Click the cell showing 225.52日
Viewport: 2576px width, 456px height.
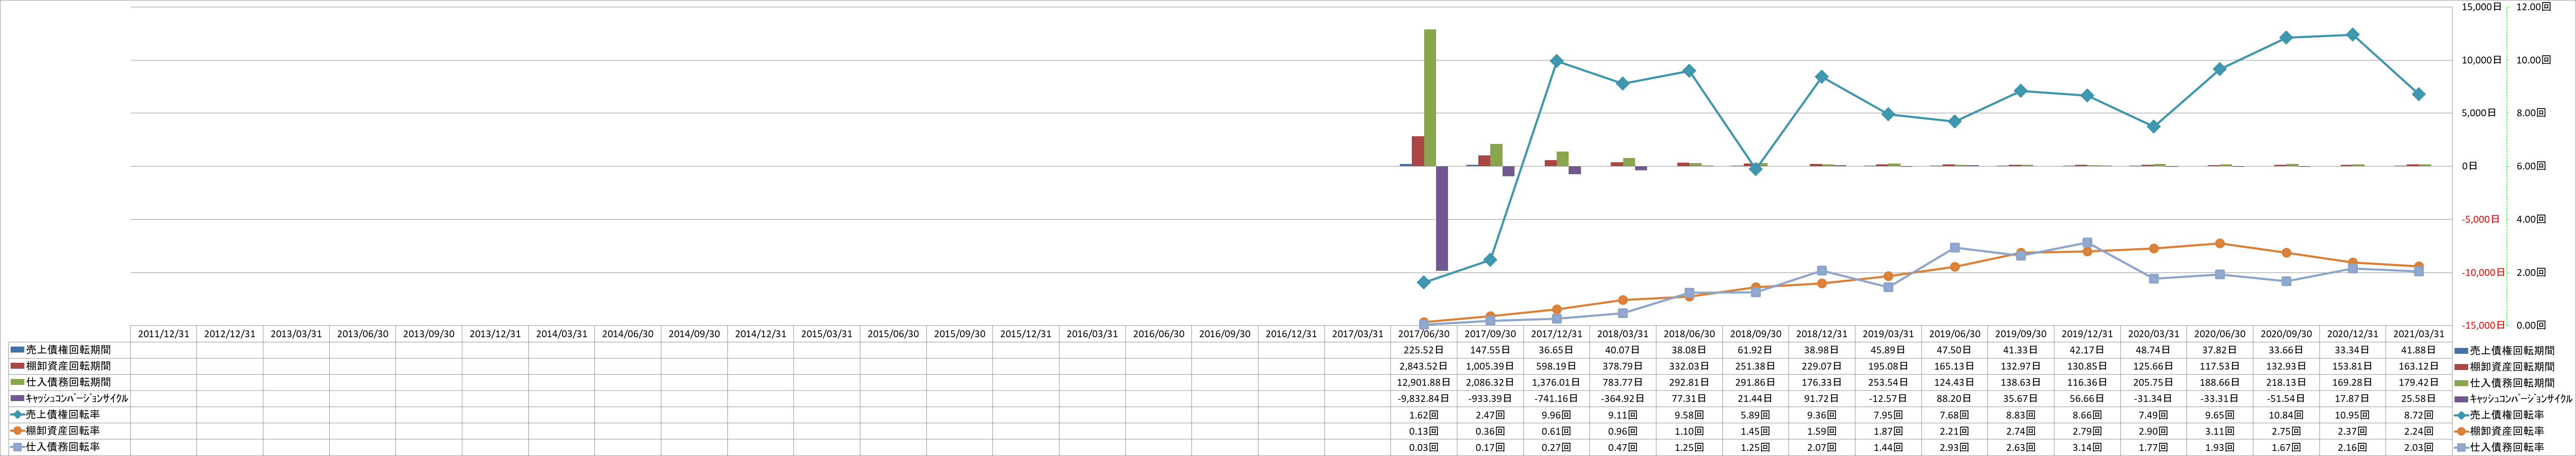click(1424, 350)
